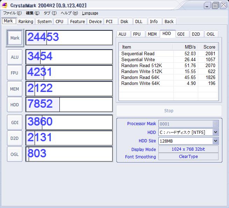This screenshot has width=229, height=208.
Task: Run the HDD benchmark button
Action: pos(15,105)
